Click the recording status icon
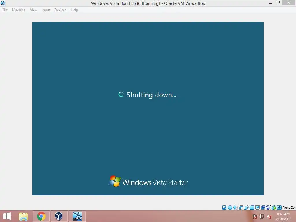296x222 pixels. click(263, 208)
